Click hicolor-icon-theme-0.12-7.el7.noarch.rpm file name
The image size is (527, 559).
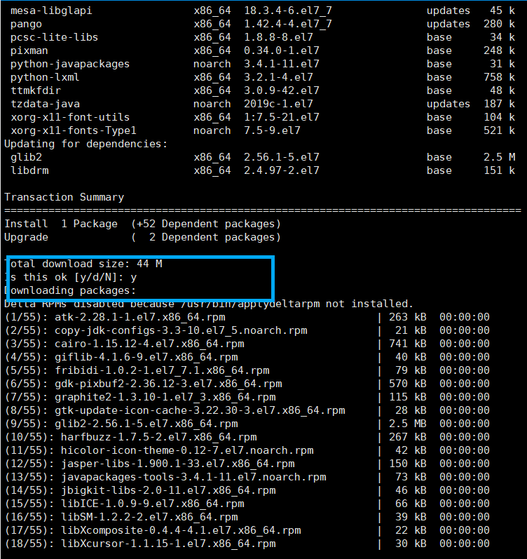point(187,450)
